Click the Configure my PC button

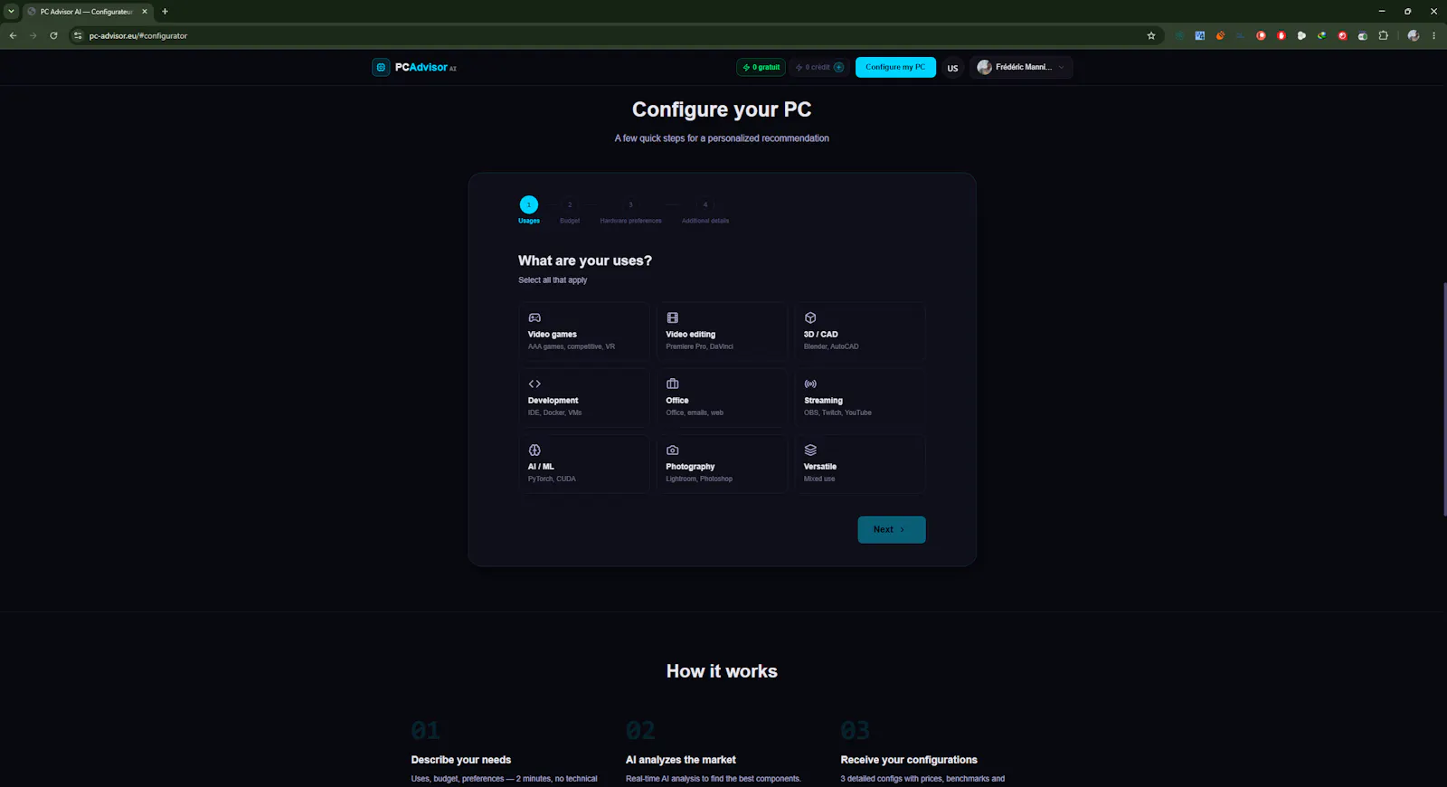pos(895,67)
